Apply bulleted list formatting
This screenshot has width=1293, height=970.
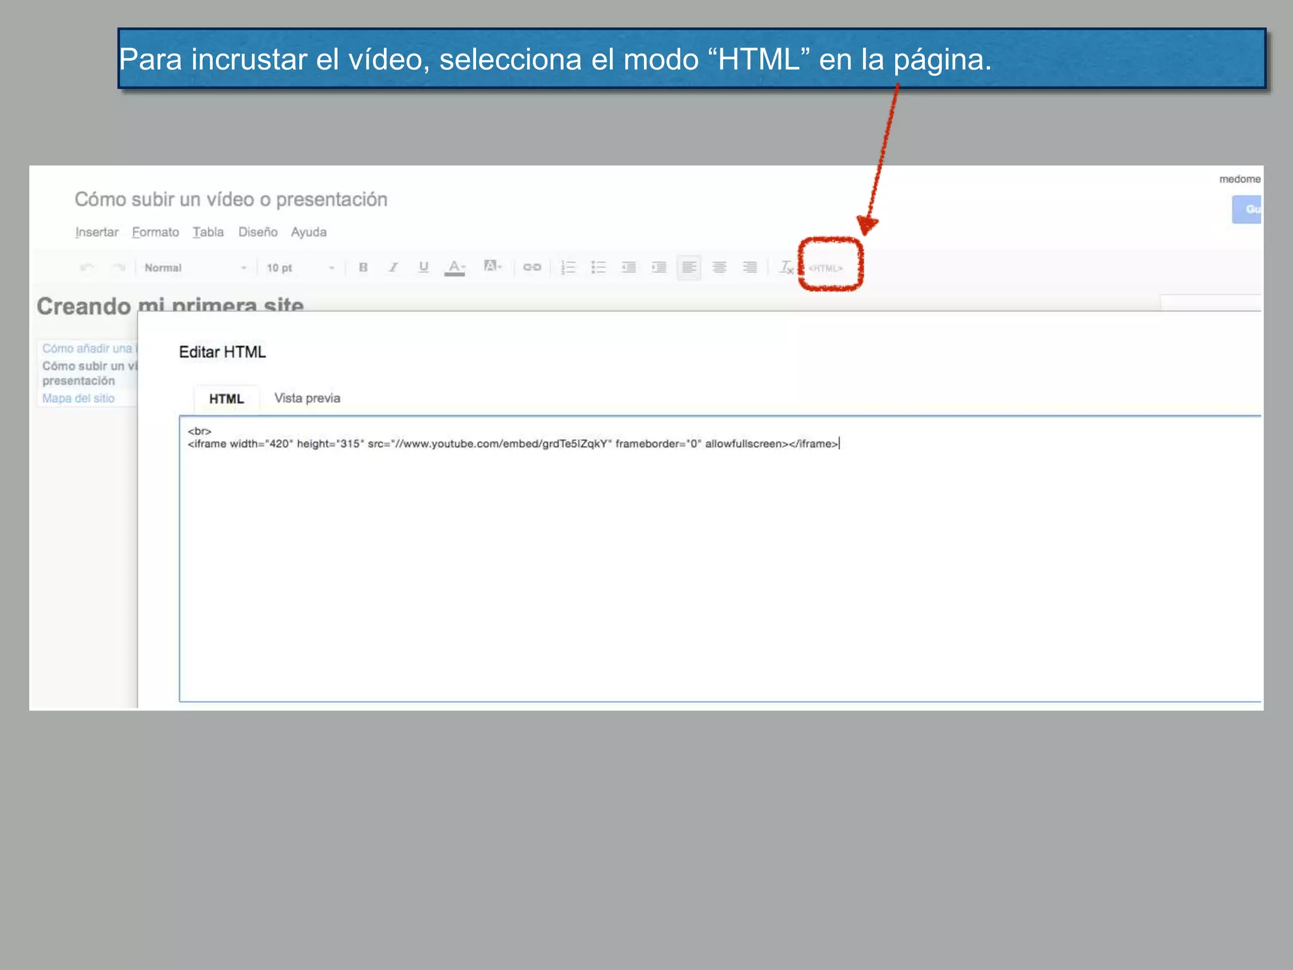pyautogui.click(x=599, y=267)
